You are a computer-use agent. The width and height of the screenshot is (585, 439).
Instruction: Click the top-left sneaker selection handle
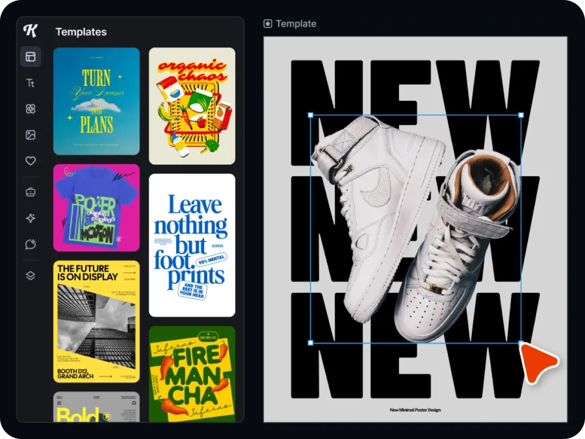[311, 115]
